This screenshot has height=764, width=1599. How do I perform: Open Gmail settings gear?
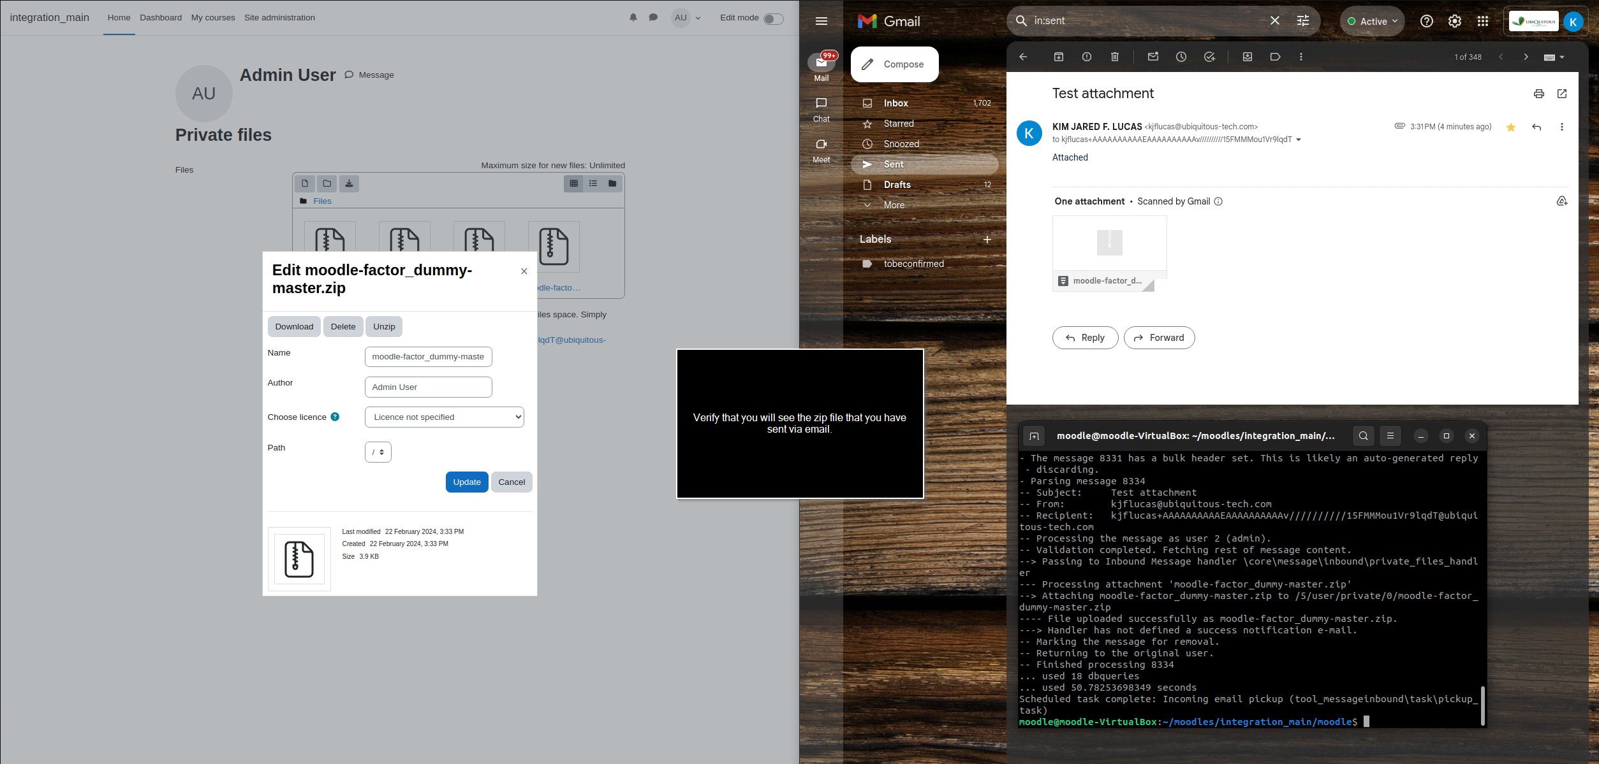click(x=1455, y=21)
